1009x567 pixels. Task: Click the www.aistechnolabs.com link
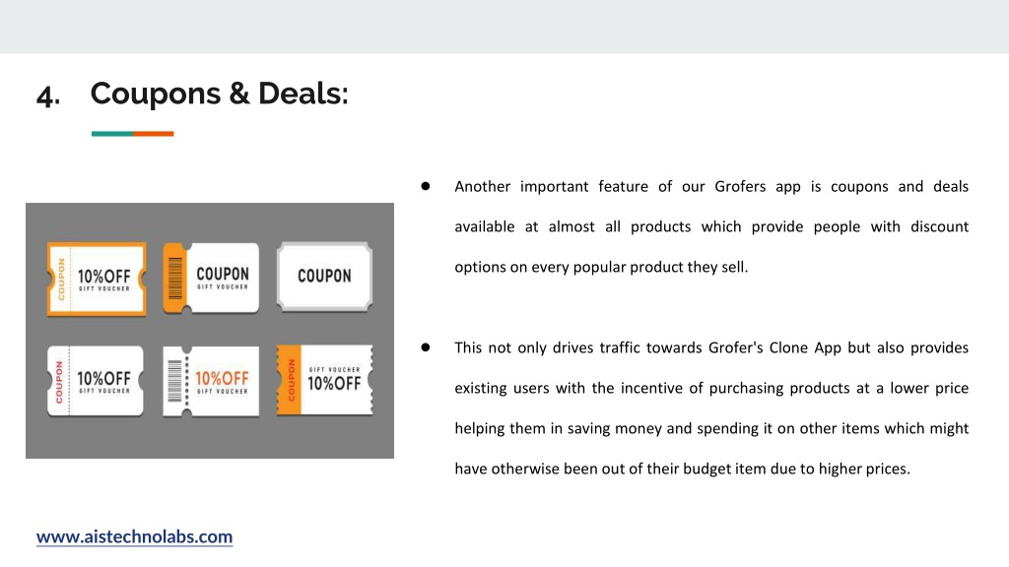(134, 536)
